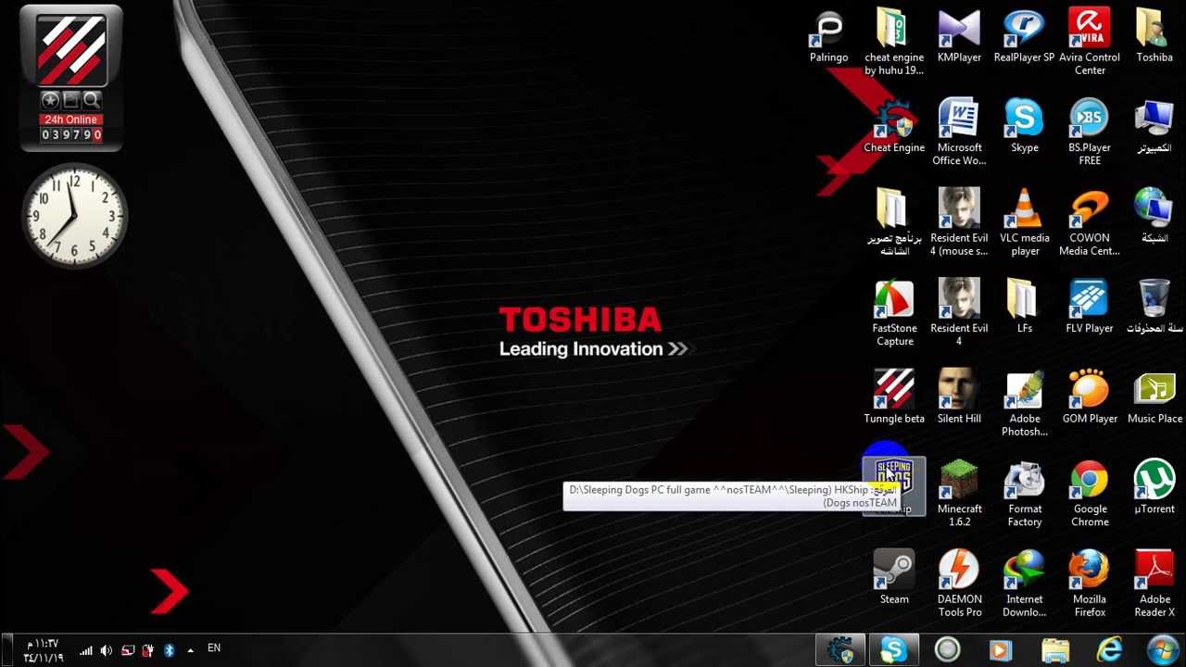Launch RealPlayer SP shortcut
Image resolution: width=1186 pixels, height=667 pixels.
1024,37
